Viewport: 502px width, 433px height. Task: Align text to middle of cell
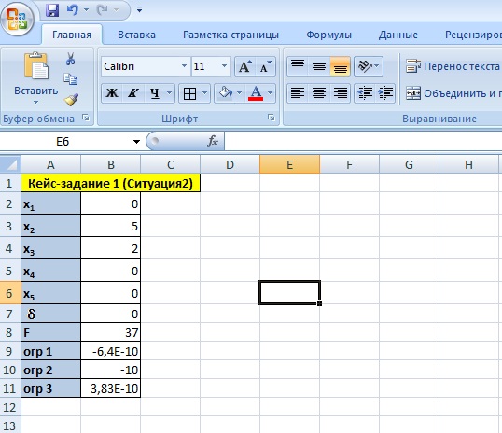tap(319, 66)
